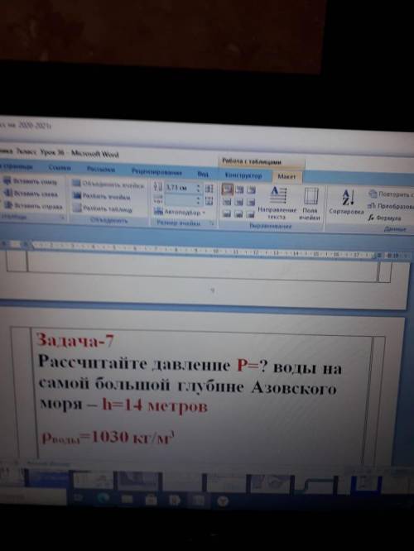
Task: Align cell text middle left
Action: pos(227,202)
